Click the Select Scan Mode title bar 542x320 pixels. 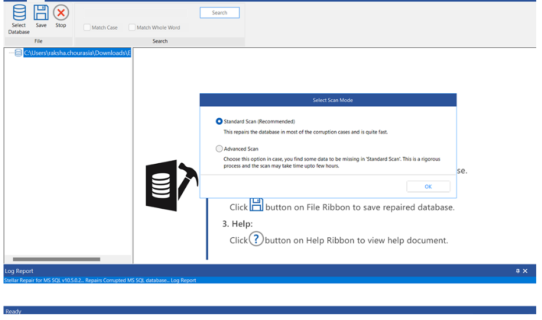click(x=328, y=100)
